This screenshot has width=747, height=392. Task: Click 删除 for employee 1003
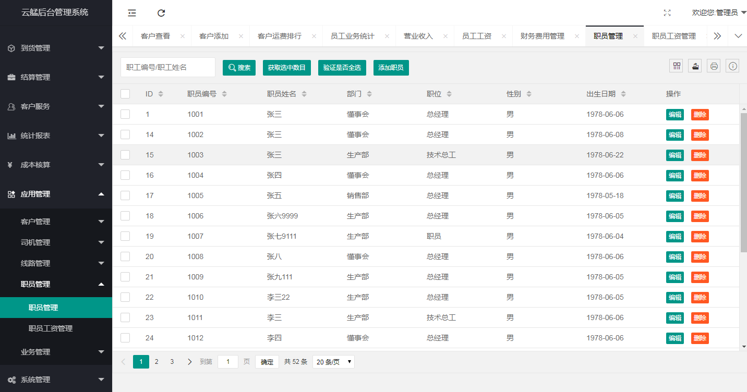700,155
